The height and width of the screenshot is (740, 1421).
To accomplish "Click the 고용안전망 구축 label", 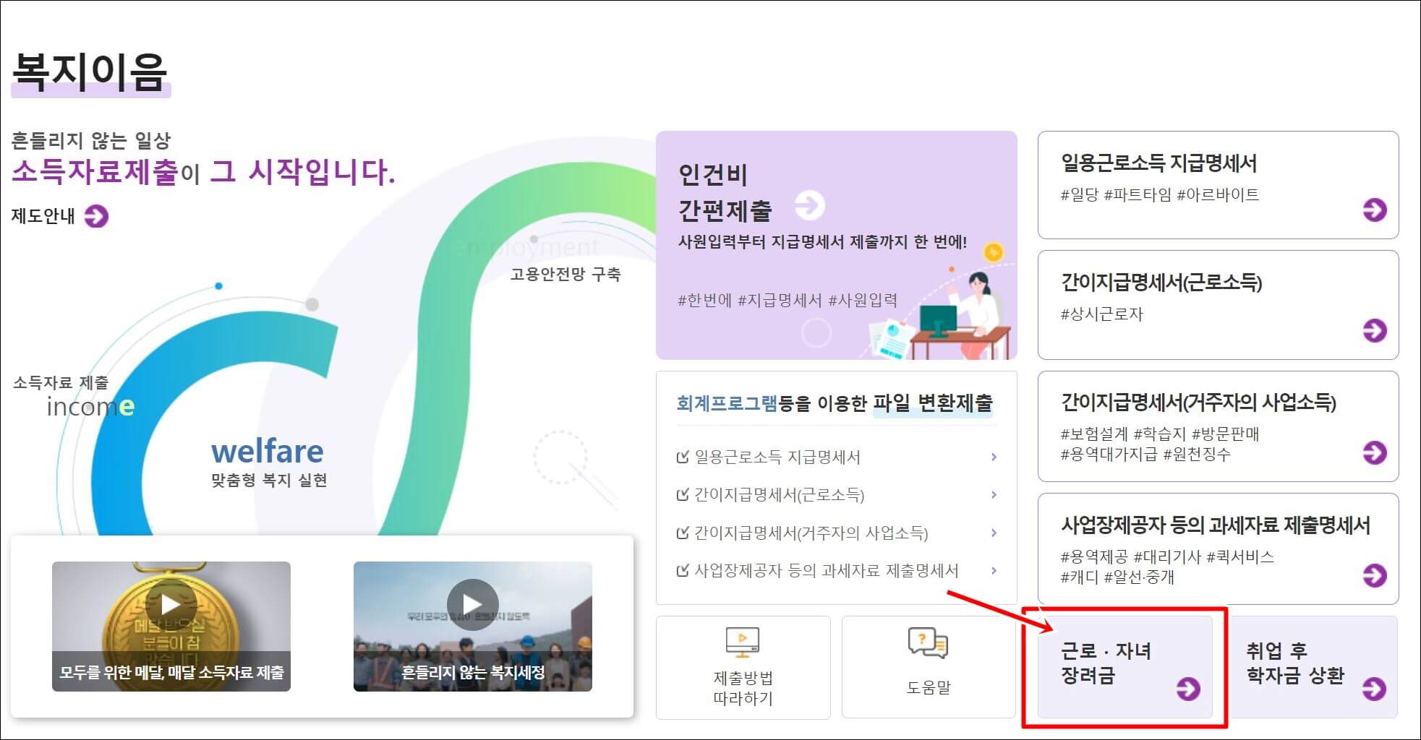I will 565,274.
